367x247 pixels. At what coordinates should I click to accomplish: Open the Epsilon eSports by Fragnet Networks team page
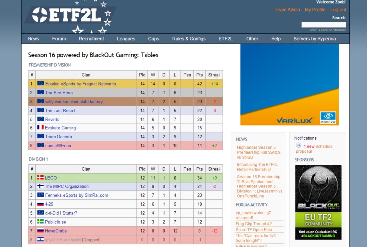click(x=80, y=84)
